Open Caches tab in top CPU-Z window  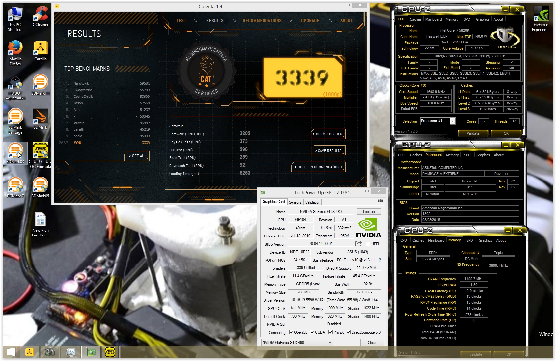click(x=416, y=19)
